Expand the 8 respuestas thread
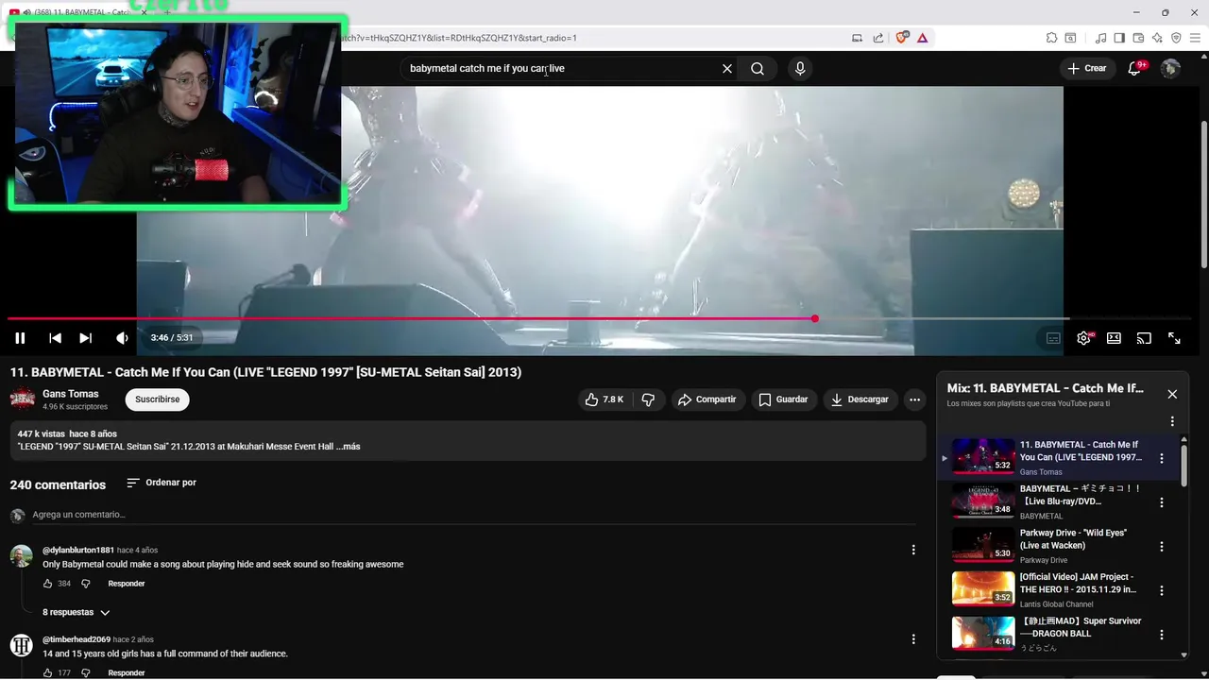This screenshot has width=1209, height=680. pyautogui.click(x=76, y=612)
